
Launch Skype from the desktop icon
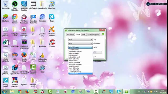coord(52,18)
